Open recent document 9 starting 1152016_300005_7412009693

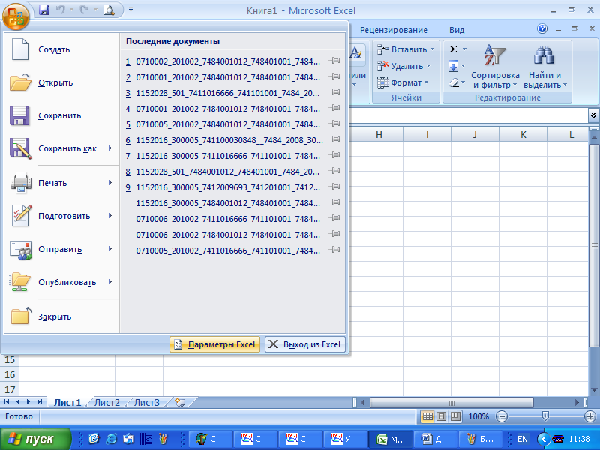coord(228,187)
